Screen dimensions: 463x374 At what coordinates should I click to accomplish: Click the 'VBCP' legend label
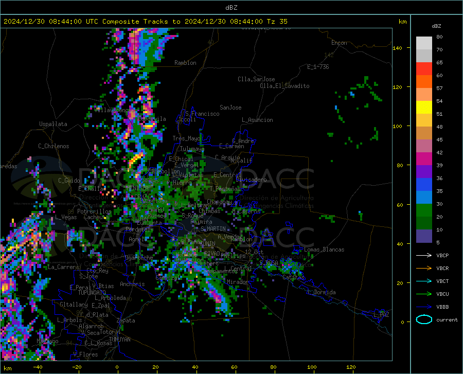[442, 255]
